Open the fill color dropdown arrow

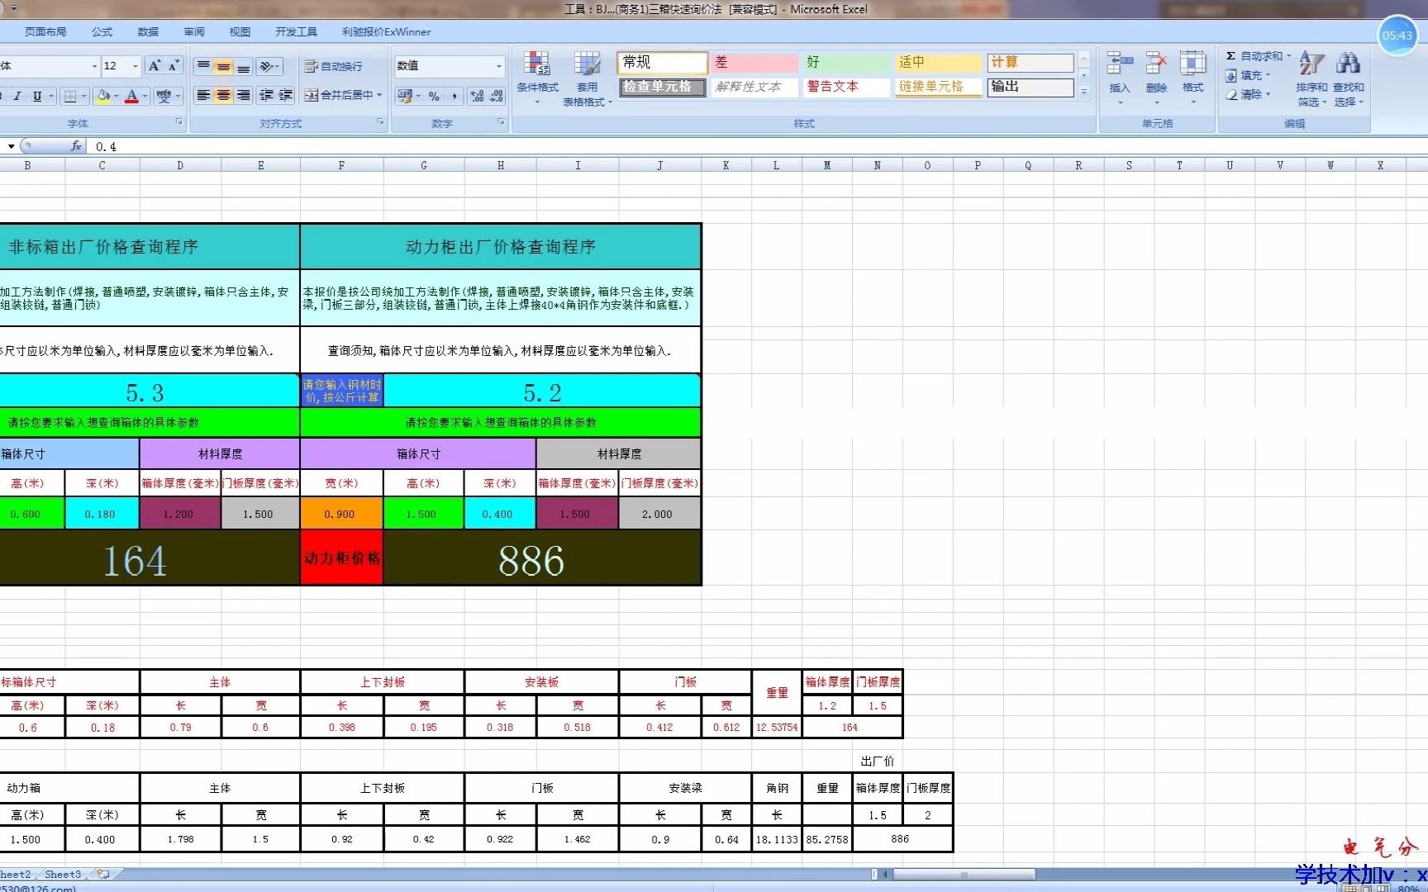(x=117, y=96)
